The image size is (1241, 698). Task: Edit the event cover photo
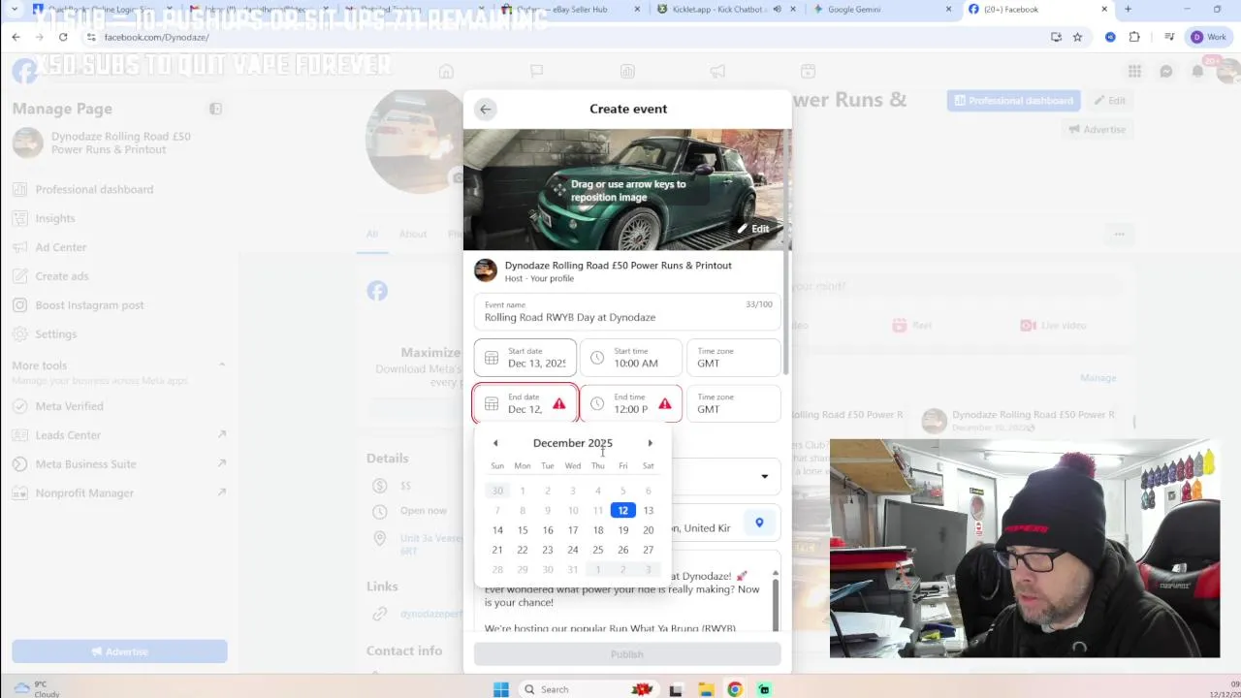coord(753,229)
